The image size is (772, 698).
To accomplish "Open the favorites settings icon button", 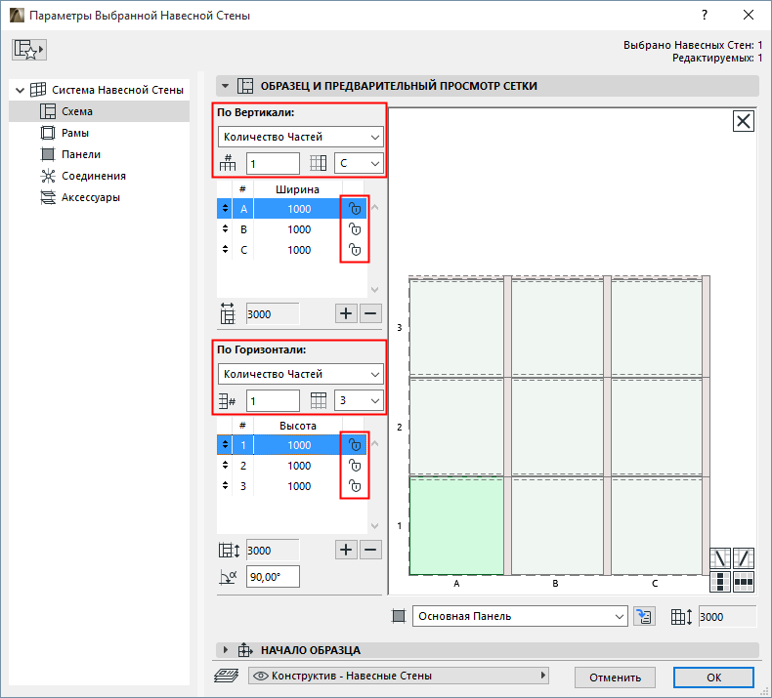I will [29, 50].
